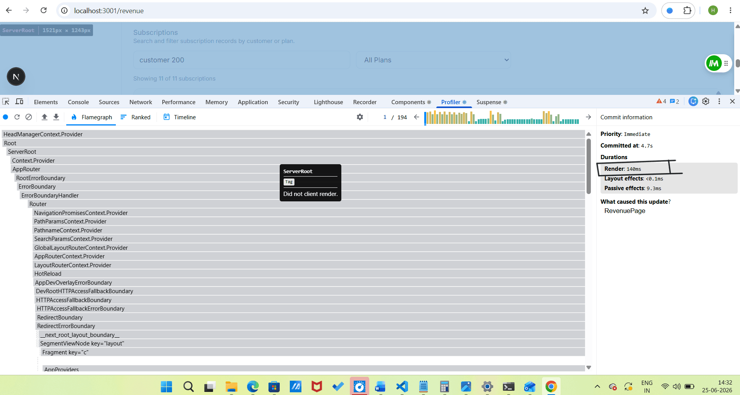Select ServerRoot flamegraph bar
This screenshot has width=740, height=395.
(x=295, y=152)
